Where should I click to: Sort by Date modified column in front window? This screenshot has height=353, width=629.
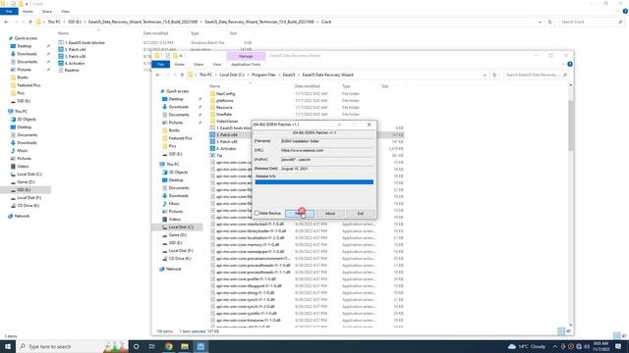[308, 86]
